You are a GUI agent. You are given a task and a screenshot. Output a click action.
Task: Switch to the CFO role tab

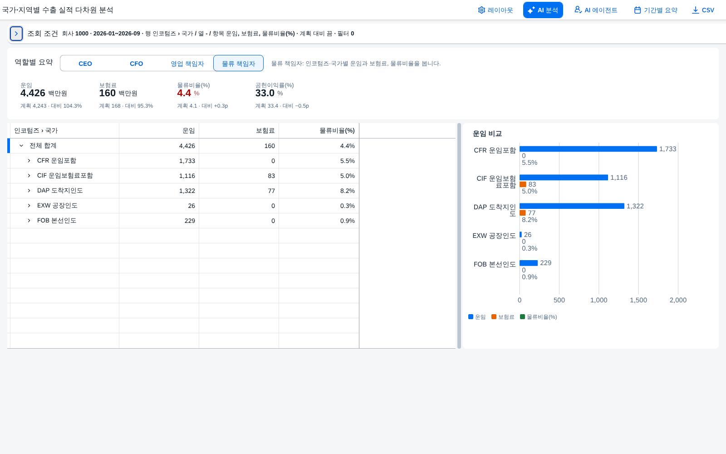pyautogui.click(x=137, y=64)
